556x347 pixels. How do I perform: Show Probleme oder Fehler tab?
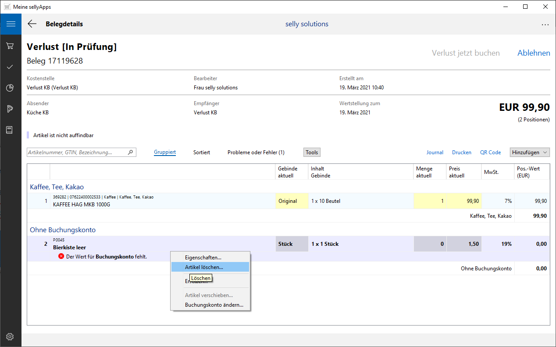(x=256, y=152)
